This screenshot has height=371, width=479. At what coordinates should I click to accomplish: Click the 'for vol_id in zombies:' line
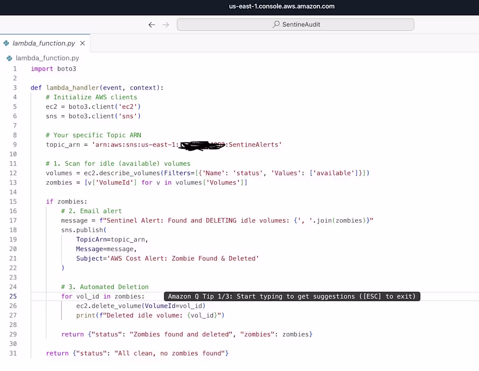(x=103, y=296)
